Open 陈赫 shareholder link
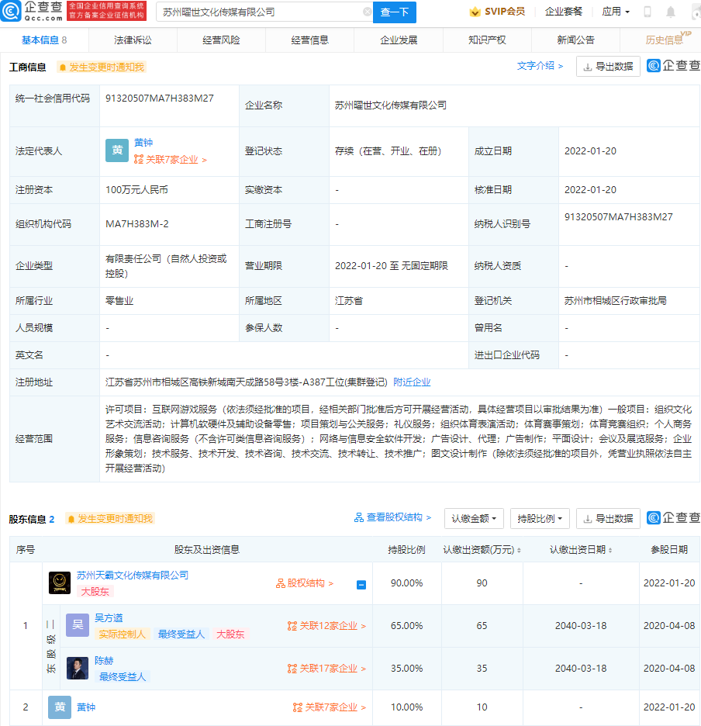701x726 pixels. coord(104,661)
